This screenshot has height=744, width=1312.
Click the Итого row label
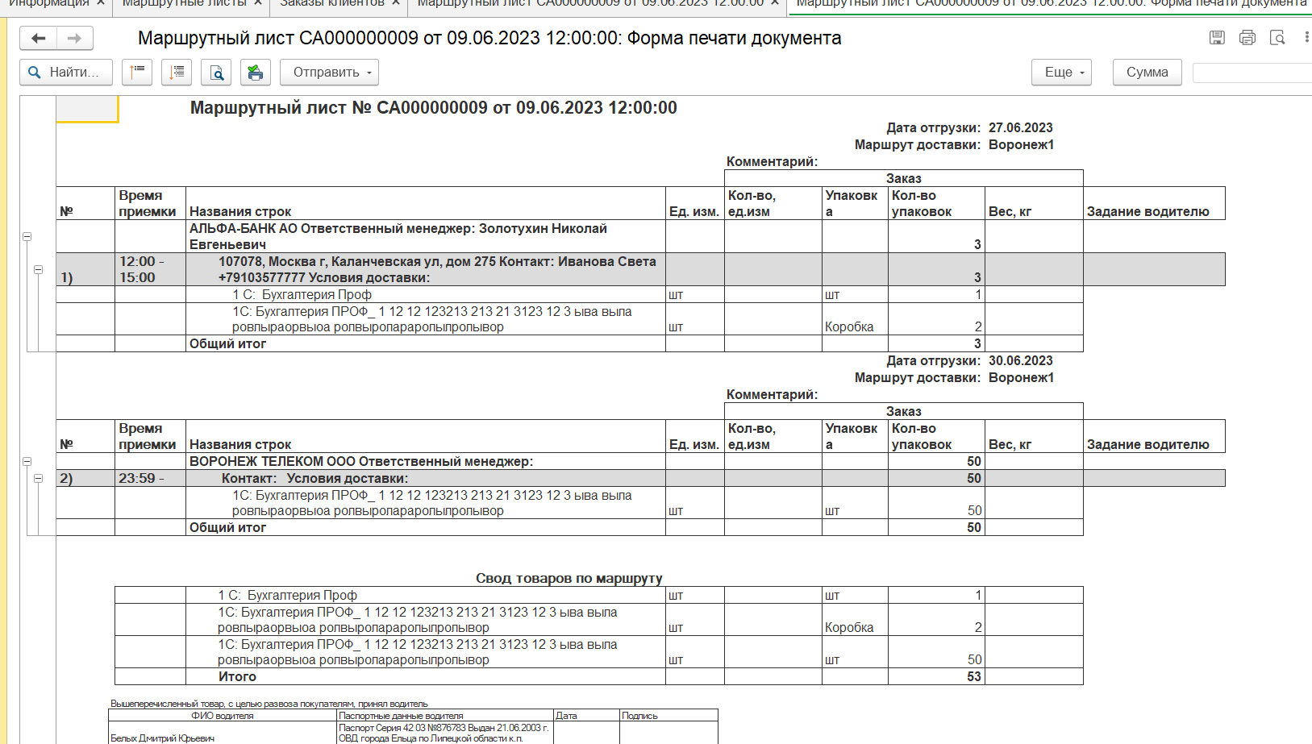237,676
